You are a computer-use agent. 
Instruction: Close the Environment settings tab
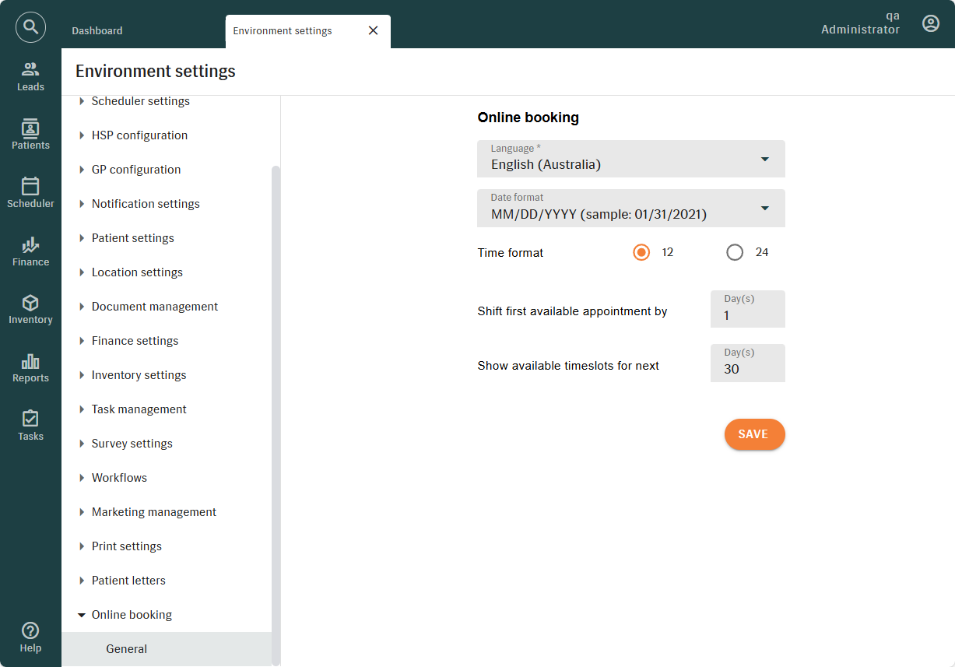(x=373, y=30)
